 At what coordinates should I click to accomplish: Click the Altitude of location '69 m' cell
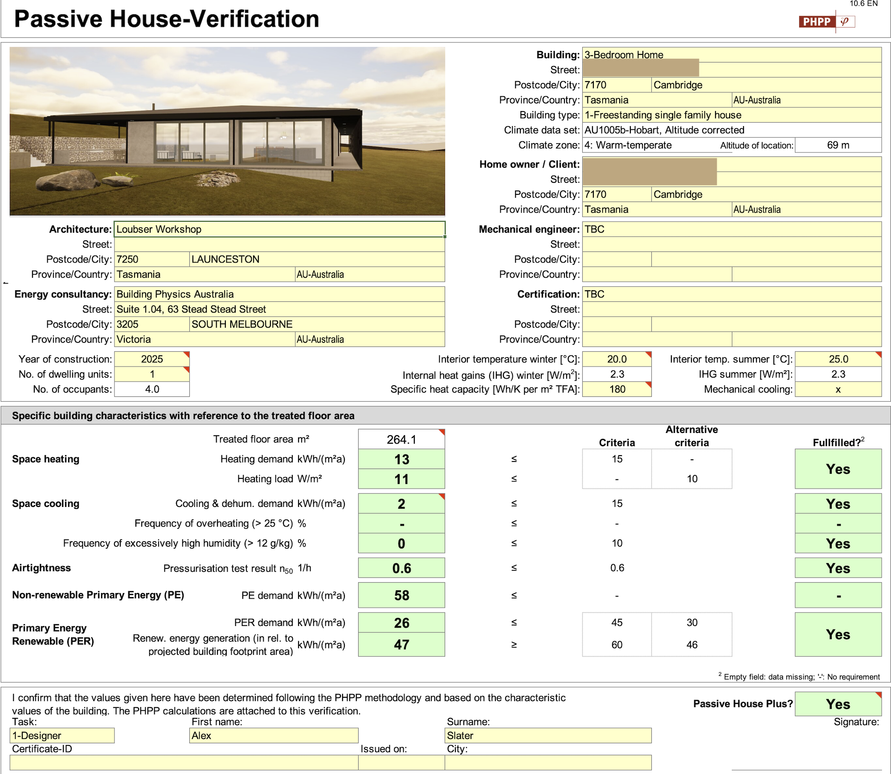pyautogui.click(x=838, y=145)
